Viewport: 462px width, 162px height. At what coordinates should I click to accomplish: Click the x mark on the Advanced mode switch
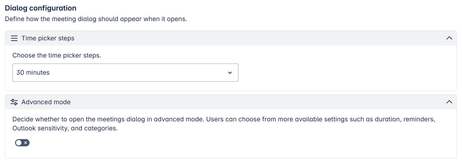[26, 143]
